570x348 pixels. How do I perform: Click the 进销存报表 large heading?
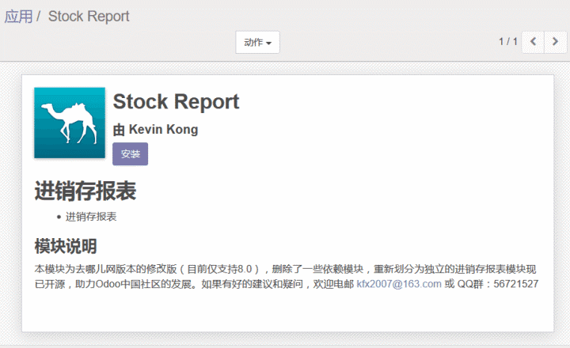(x=85, y=191)
